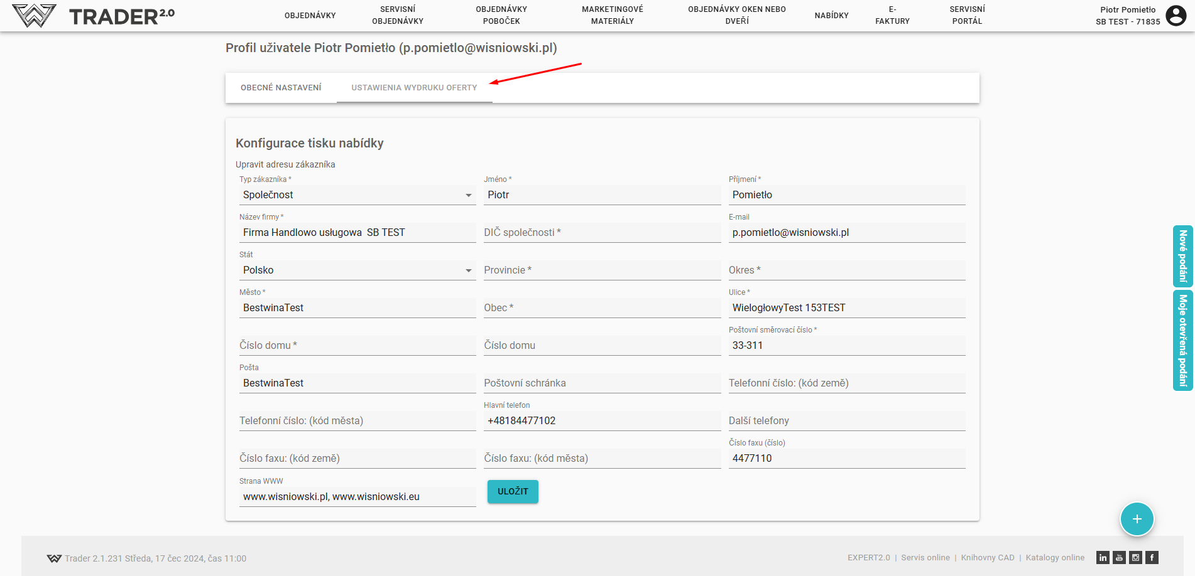Focus the Hlavní telefon input field

(601, 421)
